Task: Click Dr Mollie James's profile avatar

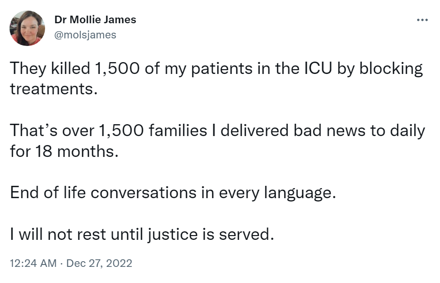Action: pos(28,28)
